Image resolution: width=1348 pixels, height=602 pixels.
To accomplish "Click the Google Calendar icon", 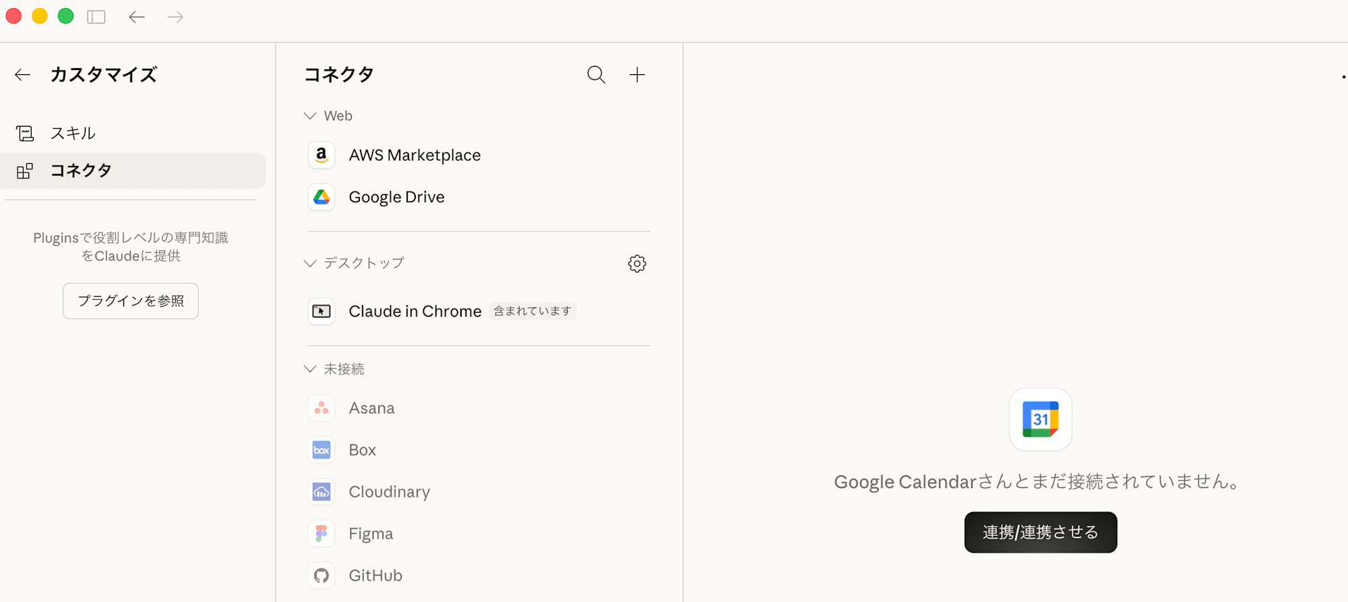I will point(1041,419).
